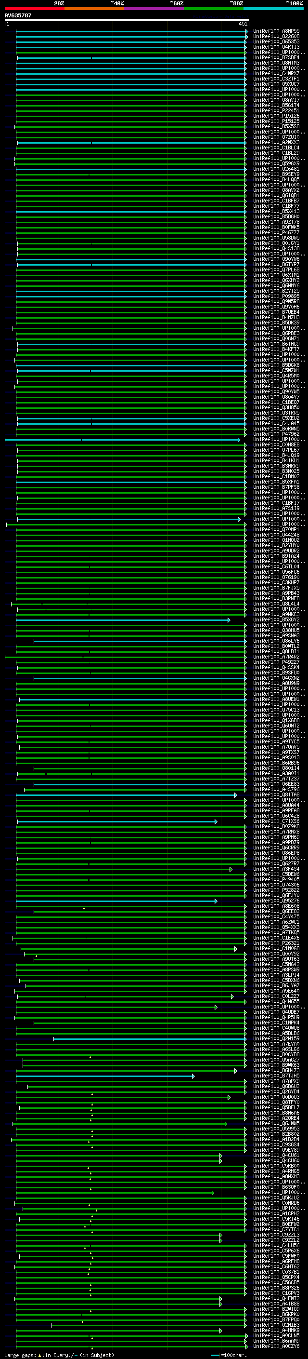Viewport: 308px width, 1359px height.
Task: Click the UniRef100_P49227 label
Action: pos(276,662)
